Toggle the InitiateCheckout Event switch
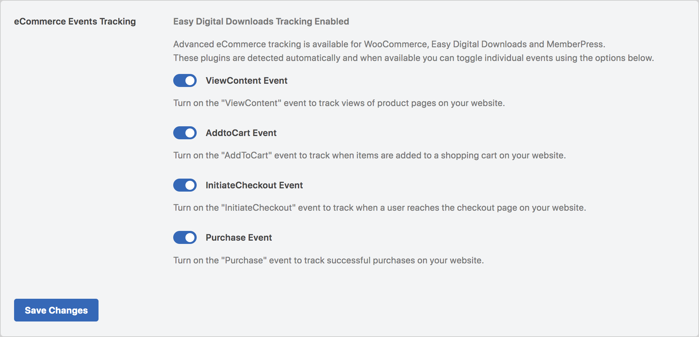 (185, 185)
